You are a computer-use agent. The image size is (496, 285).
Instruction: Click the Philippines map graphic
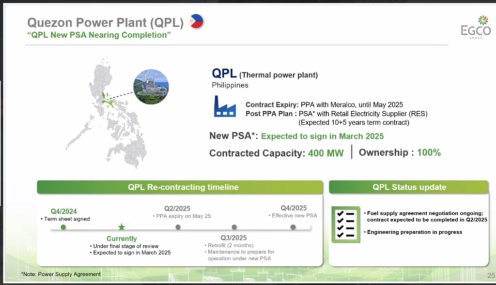click(x=107, y=112)
